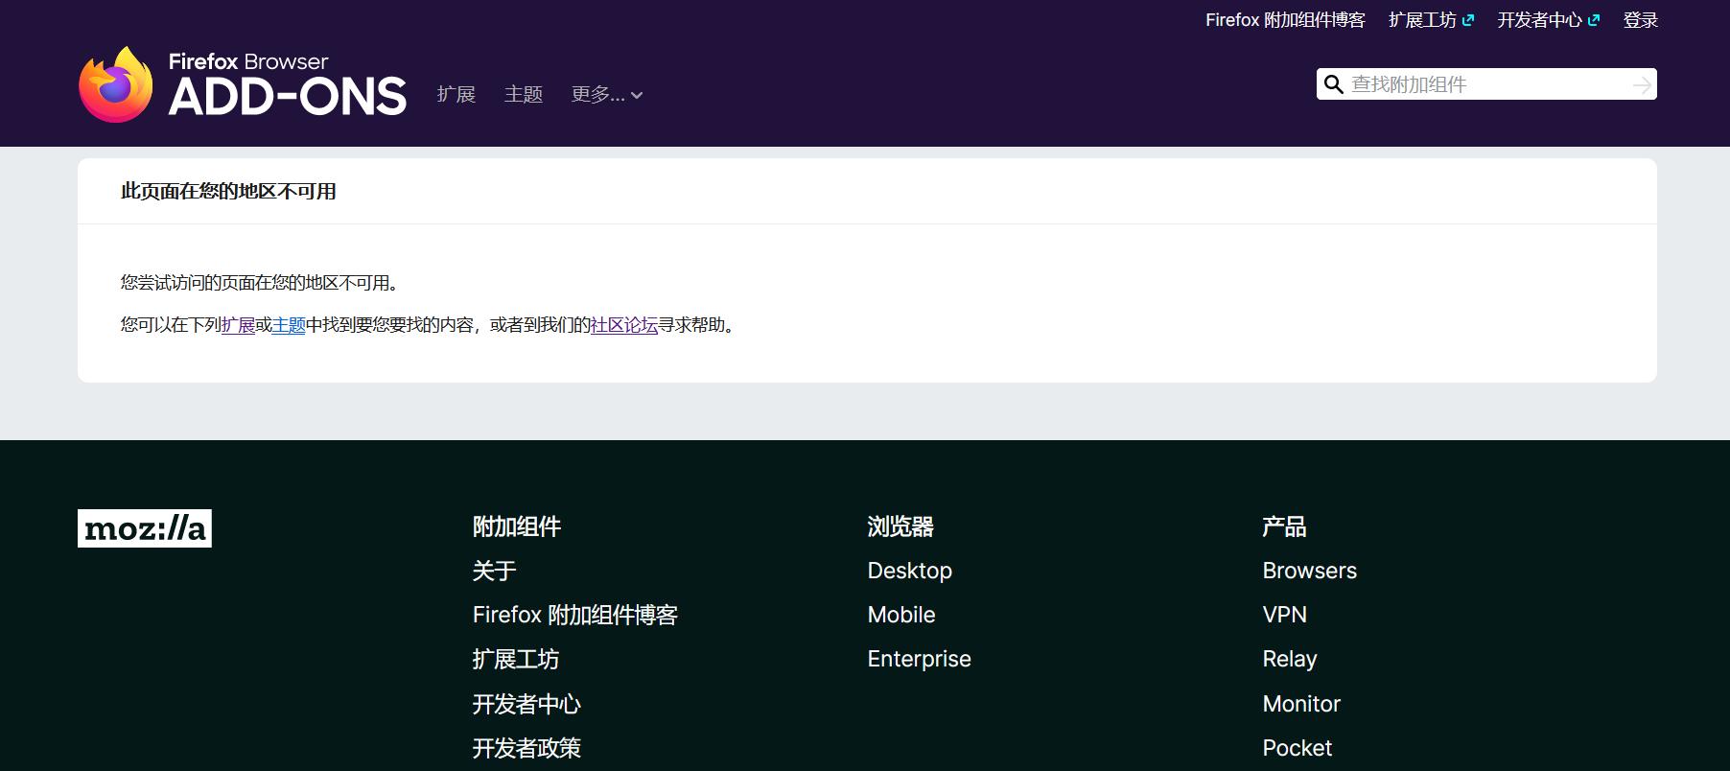Screen dimensions: 1730x771
Task: Open Firefox 附加组件博客 in top bar
Action: 1285,20
